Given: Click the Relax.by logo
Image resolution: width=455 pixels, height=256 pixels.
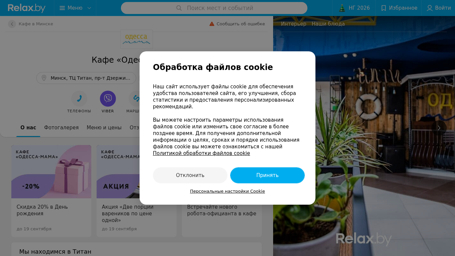Looking at the screenshot, I should coord(27,8).
